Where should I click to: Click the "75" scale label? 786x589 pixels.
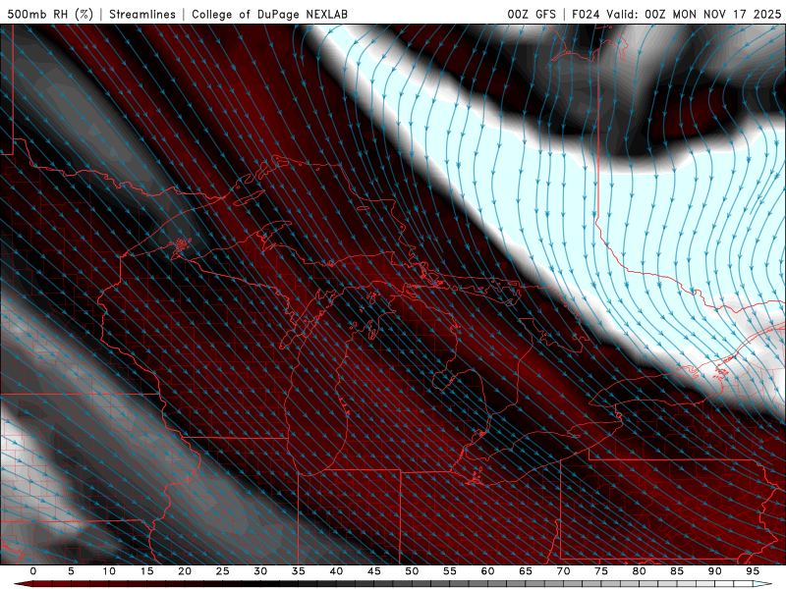[601, 571]
